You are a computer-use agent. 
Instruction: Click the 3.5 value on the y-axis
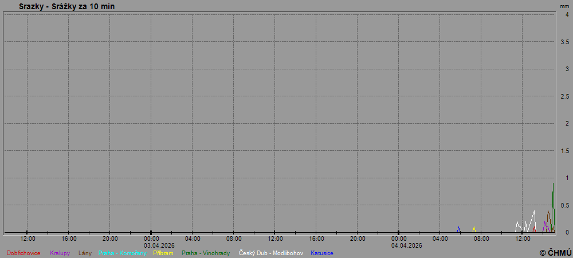(x=564, y=42)
